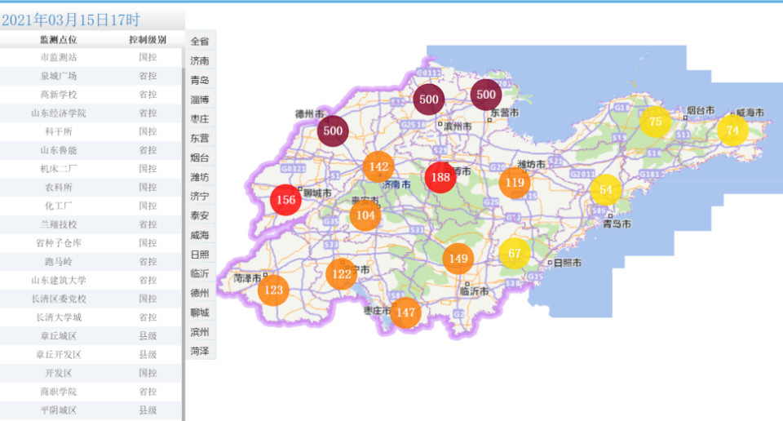Select the 章丘城区 station row

[x=91, y=336]
